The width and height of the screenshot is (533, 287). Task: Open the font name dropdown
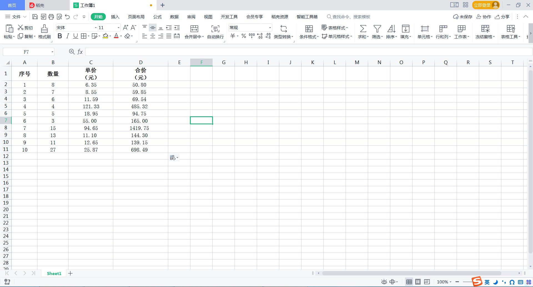tap(95, 27)
